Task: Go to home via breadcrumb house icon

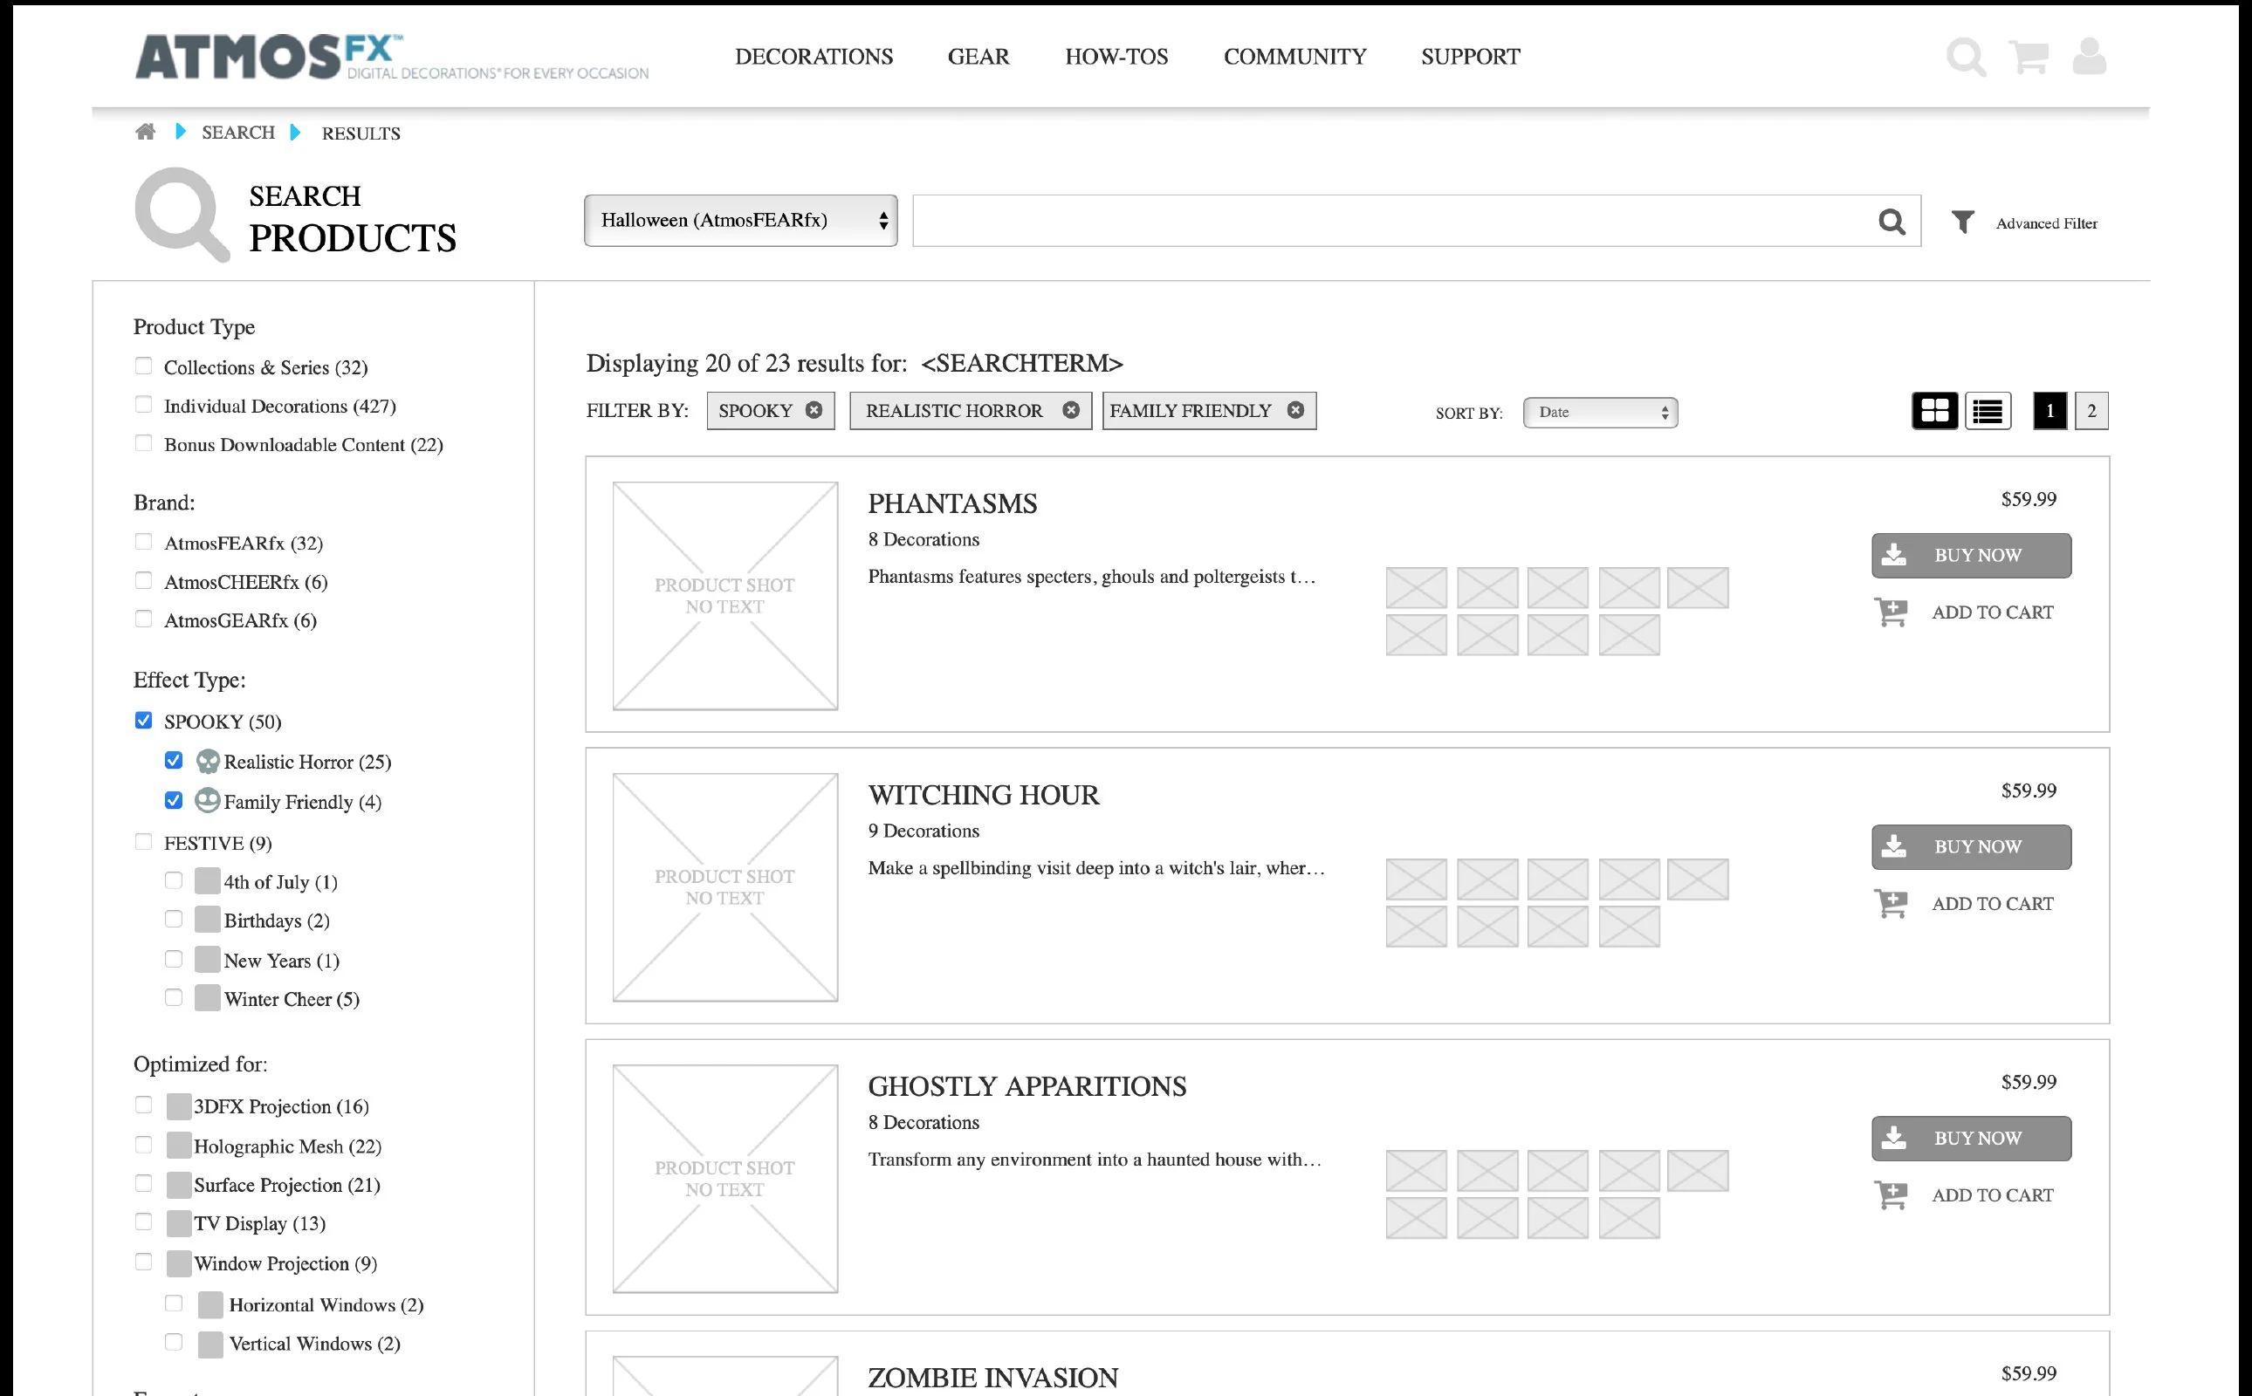Action: (x=145, y=132)
